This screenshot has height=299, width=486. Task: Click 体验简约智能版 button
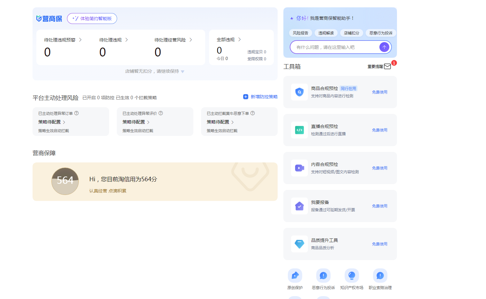coord(92,19)
